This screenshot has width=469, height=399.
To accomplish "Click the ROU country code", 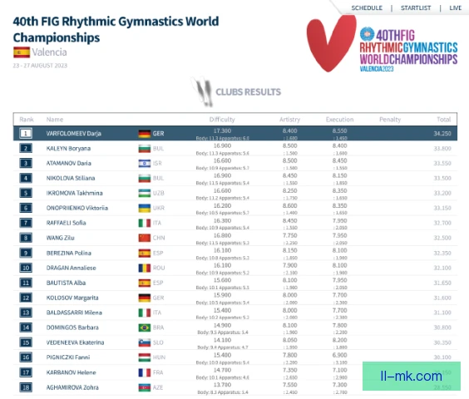I will (159, 268).
